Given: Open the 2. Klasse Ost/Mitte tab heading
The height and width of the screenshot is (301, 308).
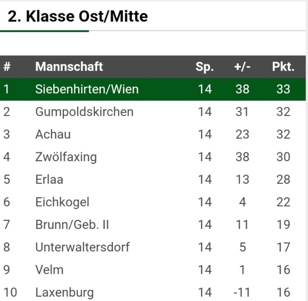Looking at the screenshot, I should point(78,16).
